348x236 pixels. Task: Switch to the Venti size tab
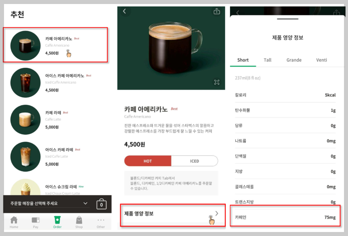(321, 60)
